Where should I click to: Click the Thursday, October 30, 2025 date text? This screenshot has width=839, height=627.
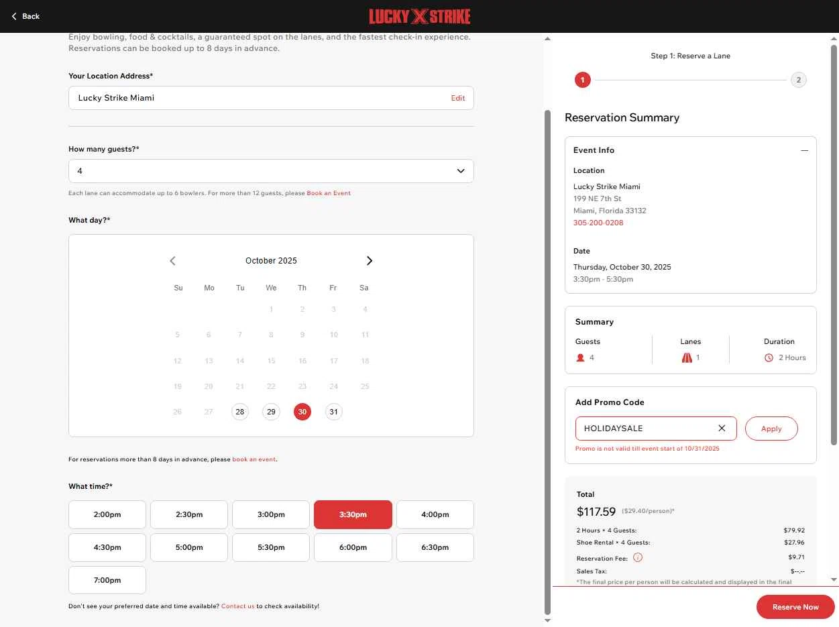(x=622, y=267)
